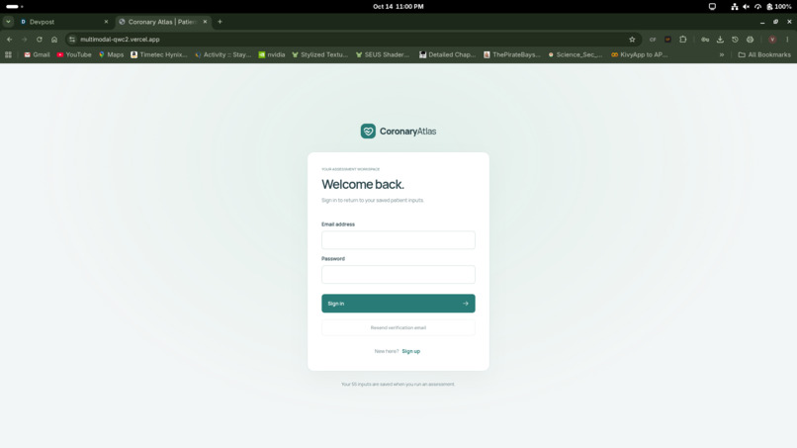Screen dimensions: 797x448
Task: Focus the Password input field
Action: click(x=398, y=275)
